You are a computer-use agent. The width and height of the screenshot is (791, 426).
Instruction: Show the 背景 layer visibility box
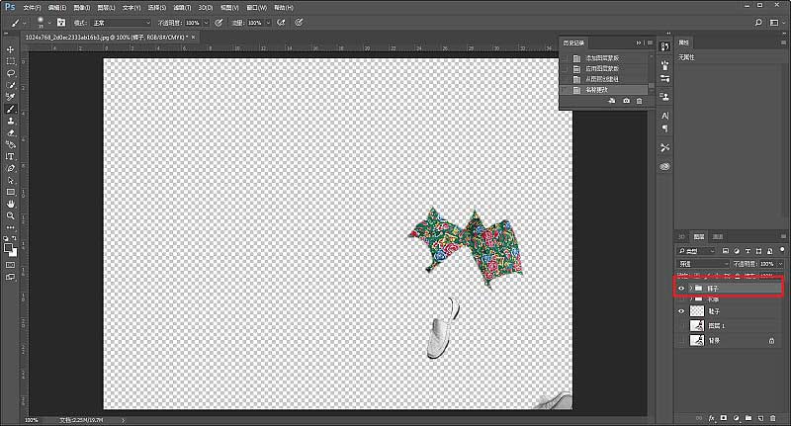pos(681,340)
